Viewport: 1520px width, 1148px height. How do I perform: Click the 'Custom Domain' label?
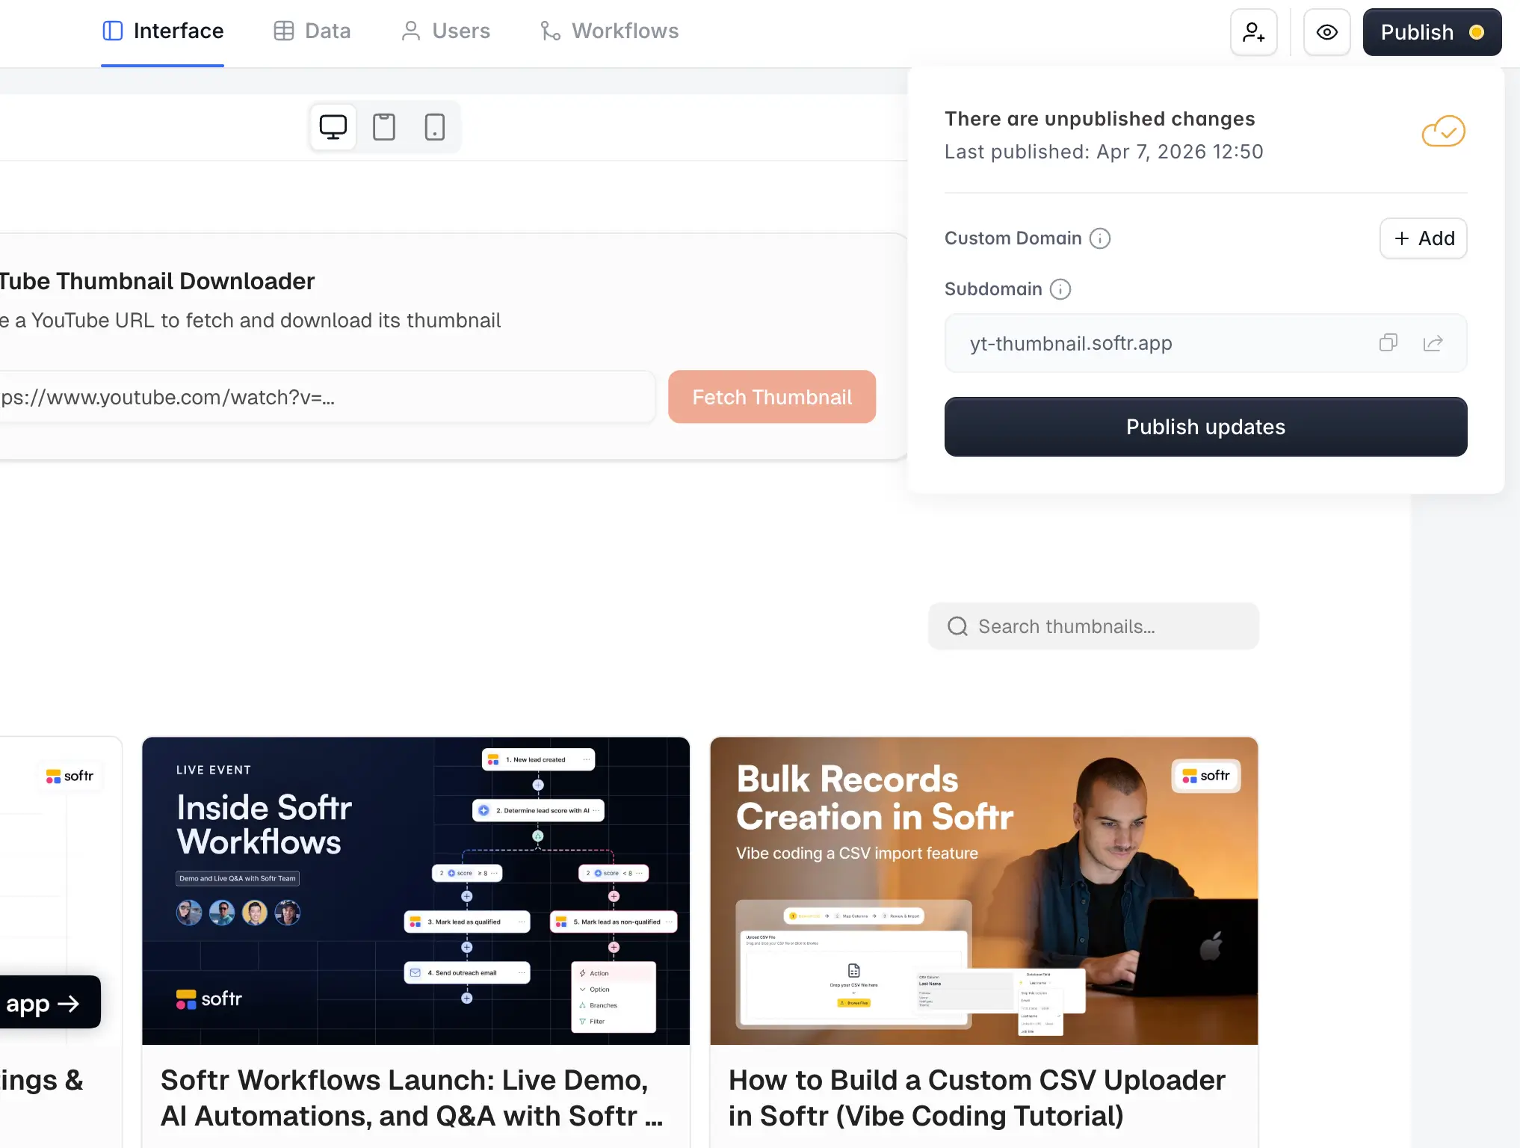pos(1013,238)
